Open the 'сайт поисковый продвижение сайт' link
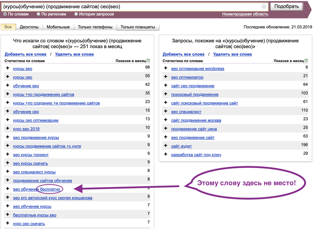Screen dimensions: 320x229 [x=205, y=103]
